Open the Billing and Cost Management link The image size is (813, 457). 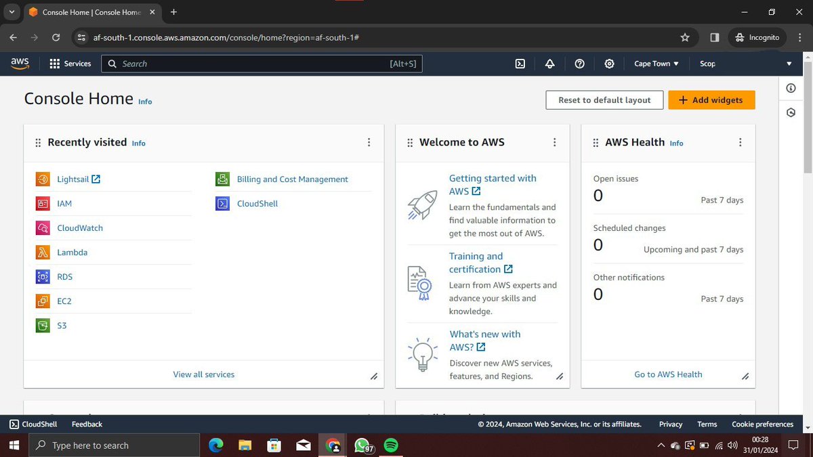(x=293, y=179)
